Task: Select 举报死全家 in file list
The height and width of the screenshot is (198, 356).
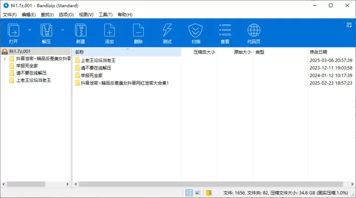Action: pyautogui.click(x=92, y=75)
